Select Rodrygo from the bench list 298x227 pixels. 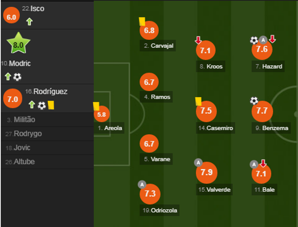pos(28,134)
